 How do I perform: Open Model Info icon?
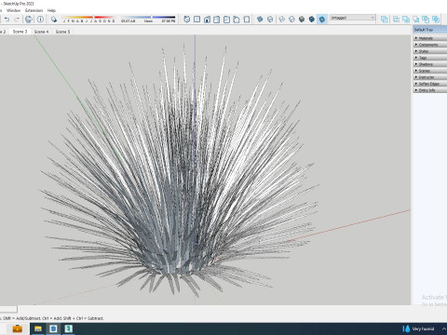[40, 20]
